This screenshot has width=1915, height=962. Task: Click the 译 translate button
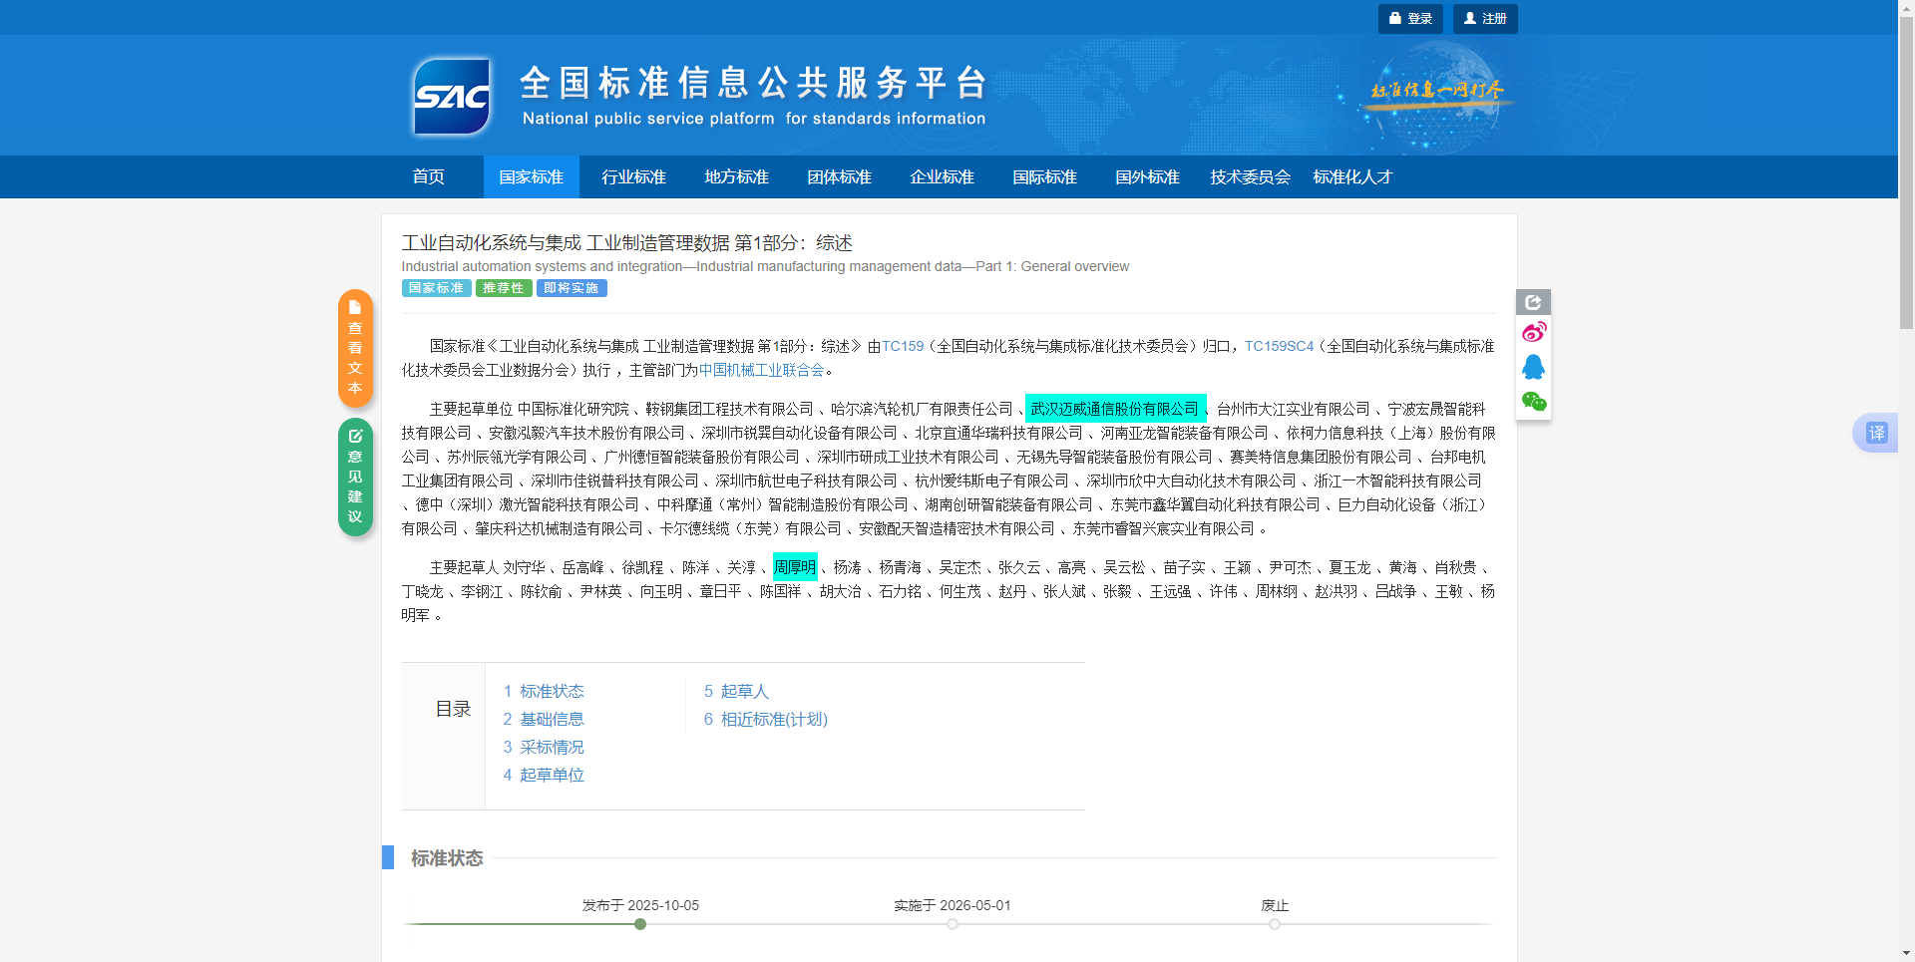pyautogui.click(x=1877, y=433)
